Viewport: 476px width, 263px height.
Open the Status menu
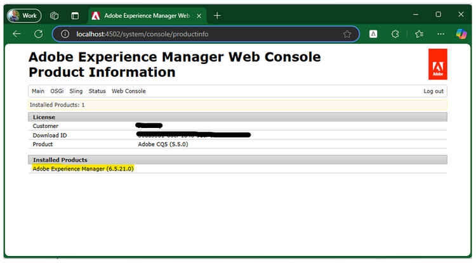[97, 91]
